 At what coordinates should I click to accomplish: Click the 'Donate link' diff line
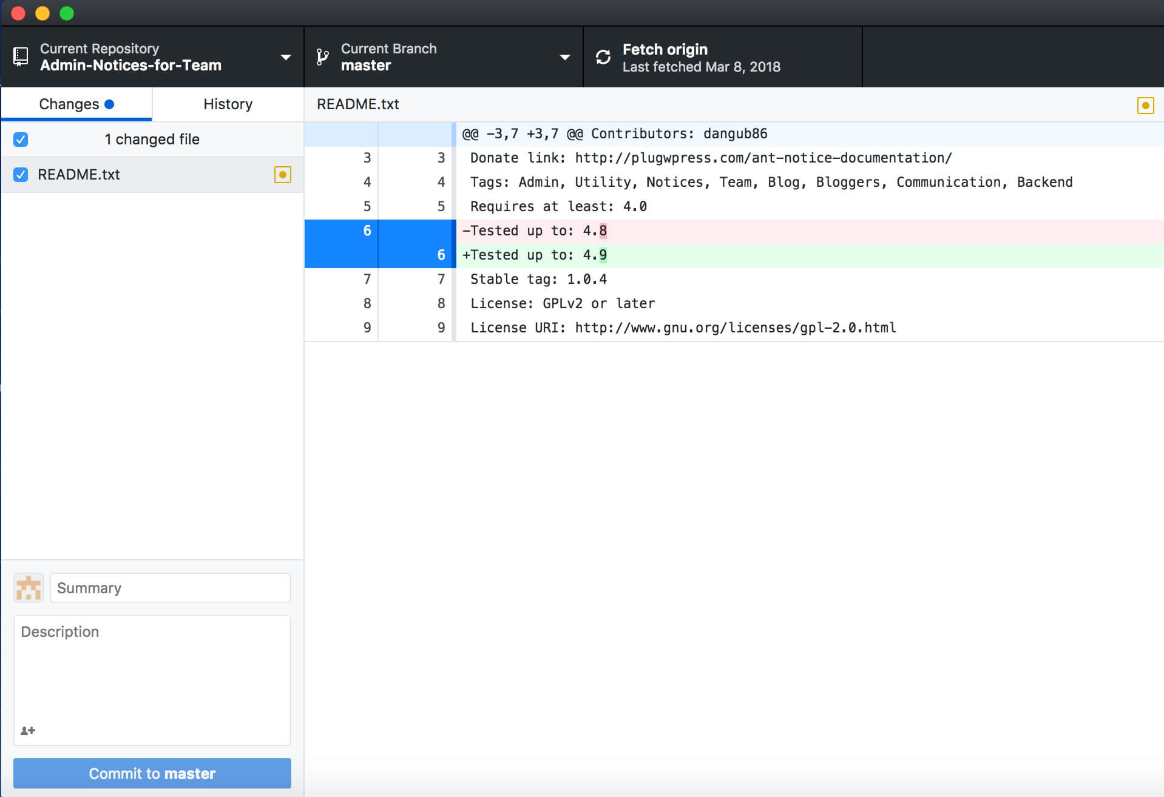pyautogui.click(x=810, y=158)
